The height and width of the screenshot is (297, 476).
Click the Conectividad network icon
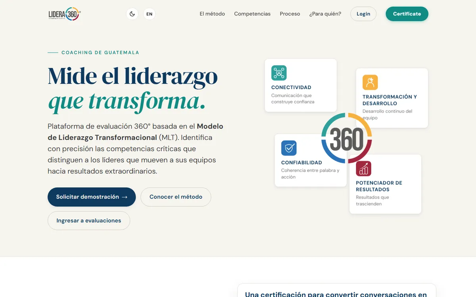click(x=279, y=73)
